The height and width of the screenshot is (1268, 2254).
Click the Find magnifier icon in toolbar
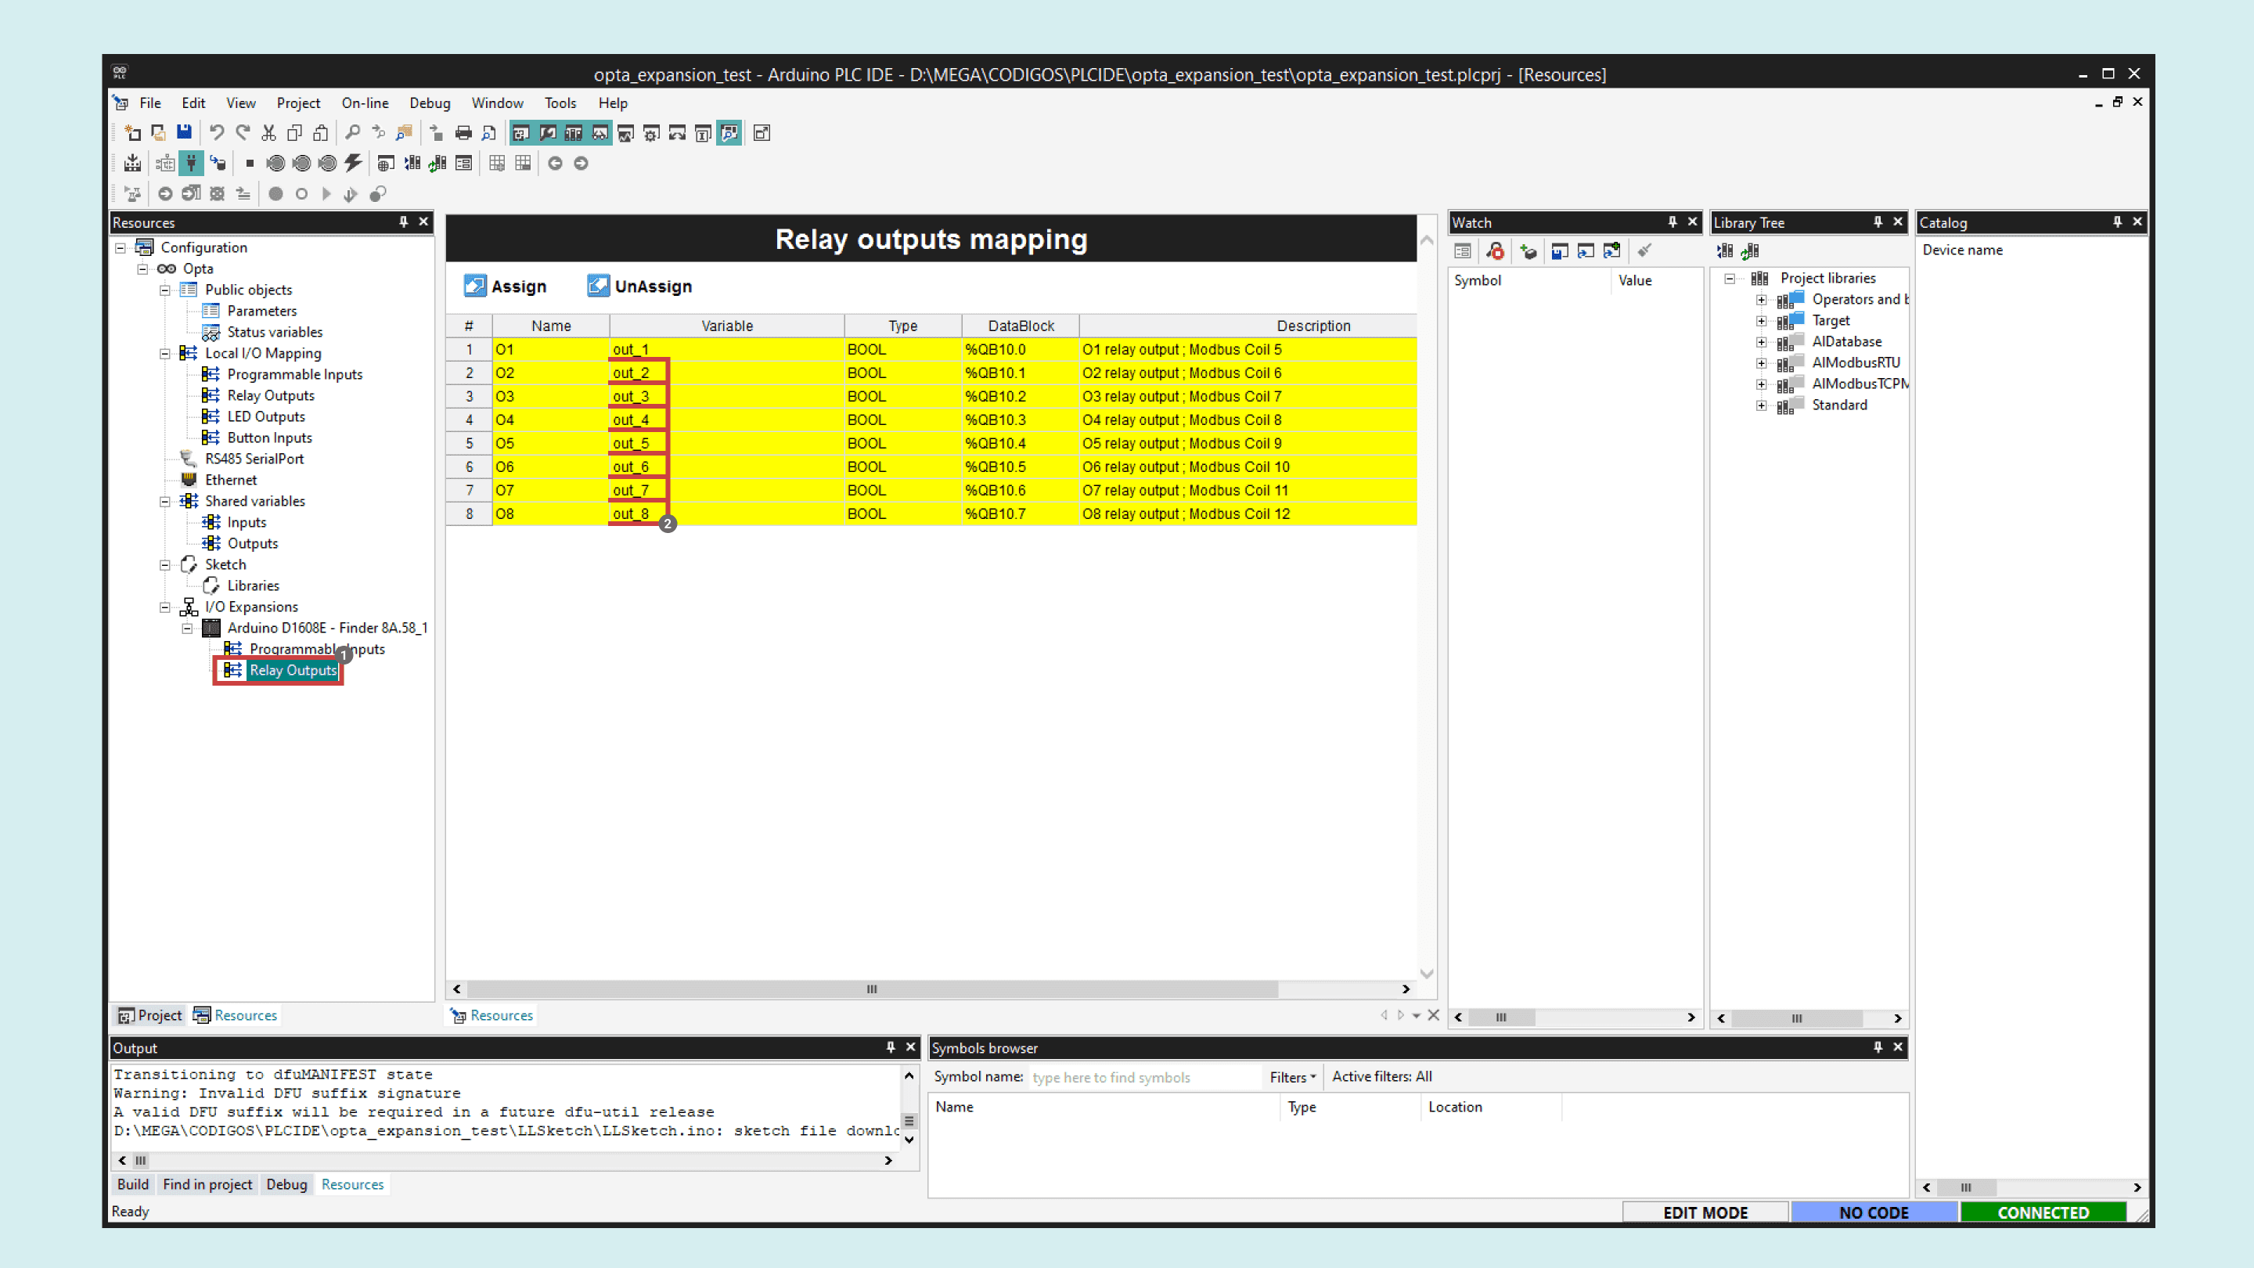(353, 132)
